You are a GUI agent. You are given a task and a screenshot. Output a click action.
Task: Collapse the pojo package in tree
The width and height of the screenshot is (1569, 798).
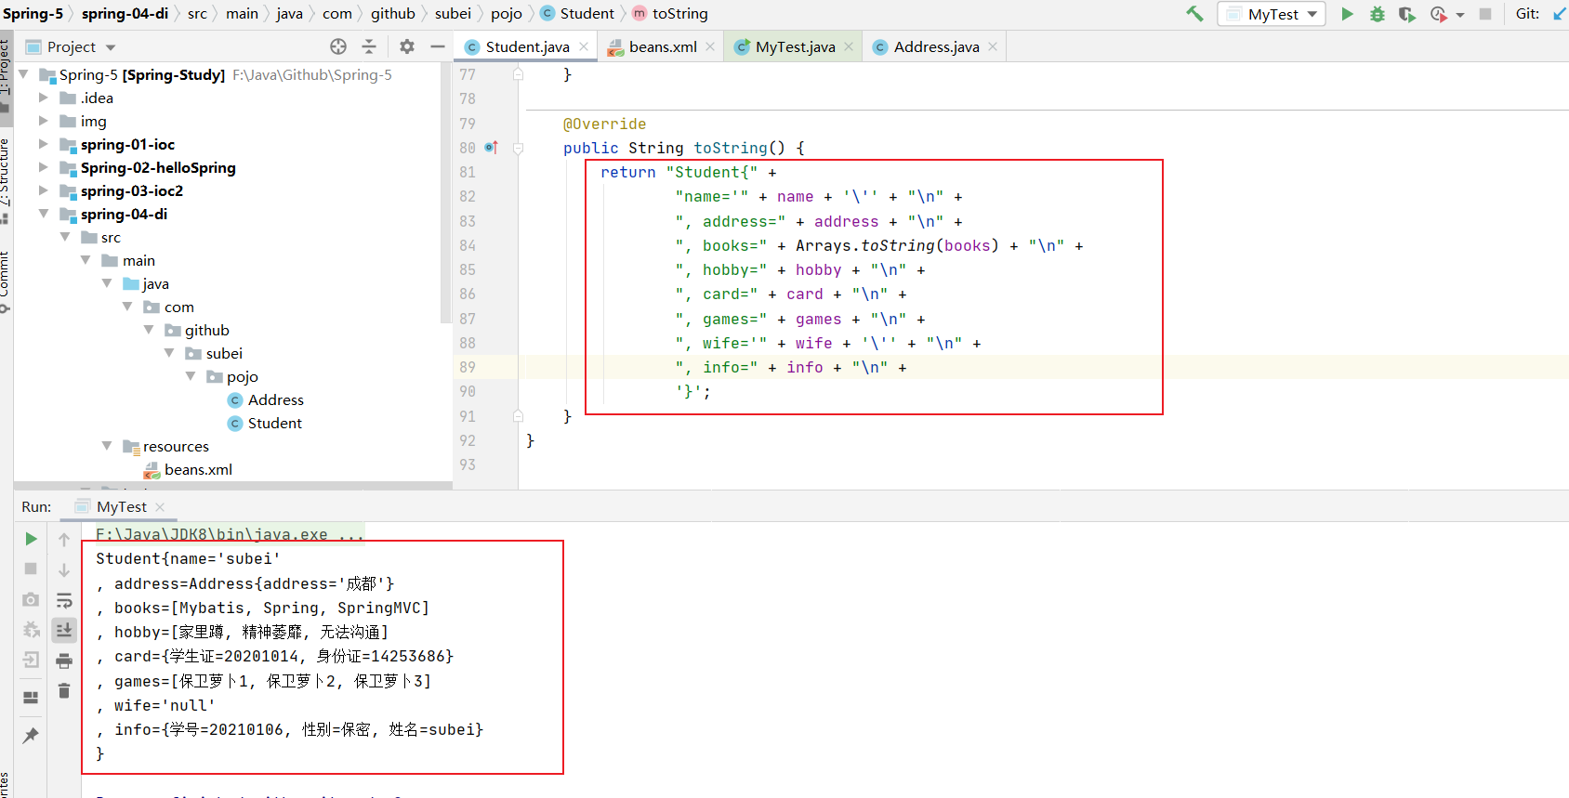[x=191, y=376]
